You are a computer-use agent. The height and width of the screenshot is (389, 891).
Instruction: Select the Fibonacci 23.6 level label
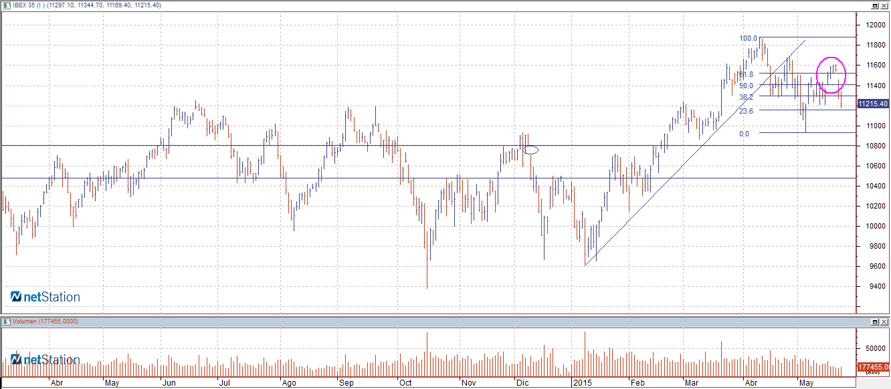pyautogui.click(x=746, y=111)
